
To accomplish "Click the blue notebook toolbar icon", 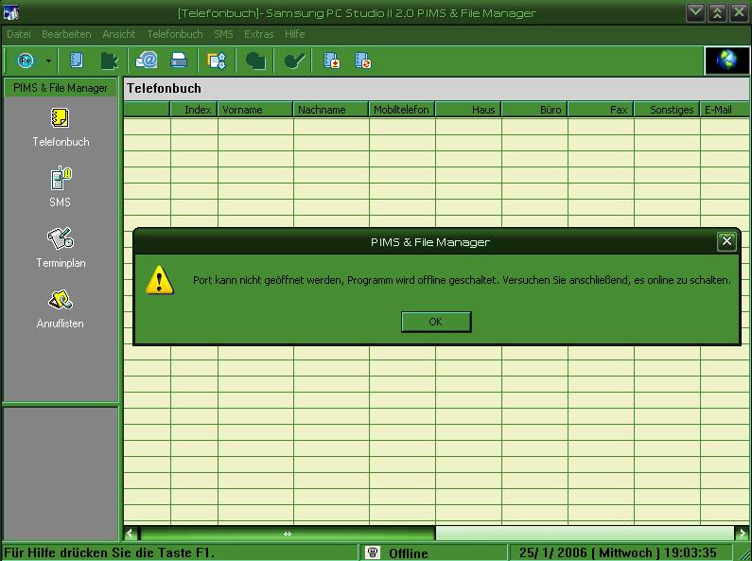I will point(77,61).
